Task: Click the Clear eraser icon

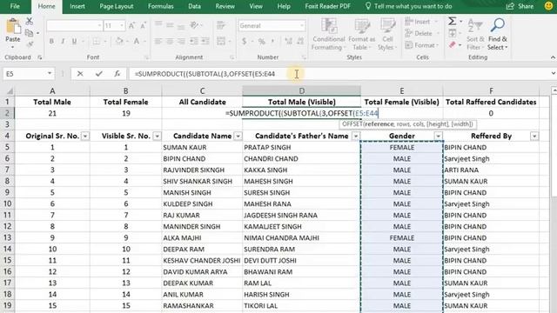Action: [x=453, y=44]
